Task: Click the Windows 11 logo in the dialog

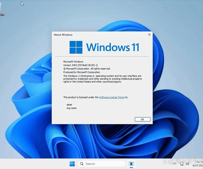Action: 104,47
